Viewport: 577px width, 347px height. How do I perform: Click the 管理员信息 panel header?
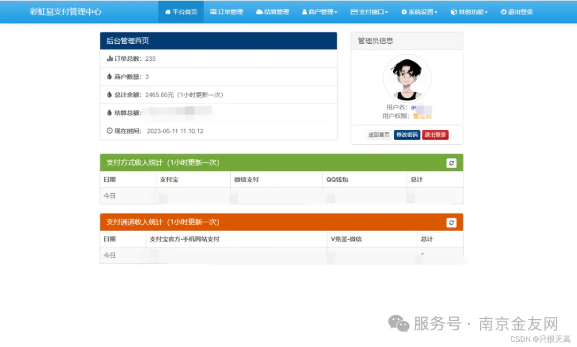pyautogui.click(x=407, y=41)
